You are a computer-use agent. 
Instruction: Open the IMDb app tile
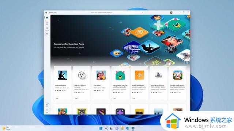click(x=139, y=112)
